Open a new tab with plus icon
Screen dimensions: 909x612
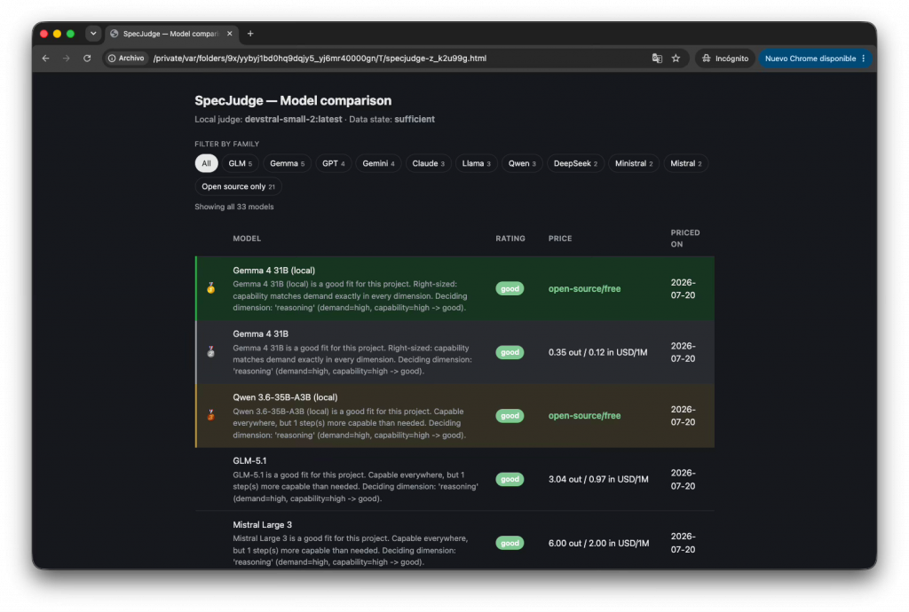click(x=250, y=34)
